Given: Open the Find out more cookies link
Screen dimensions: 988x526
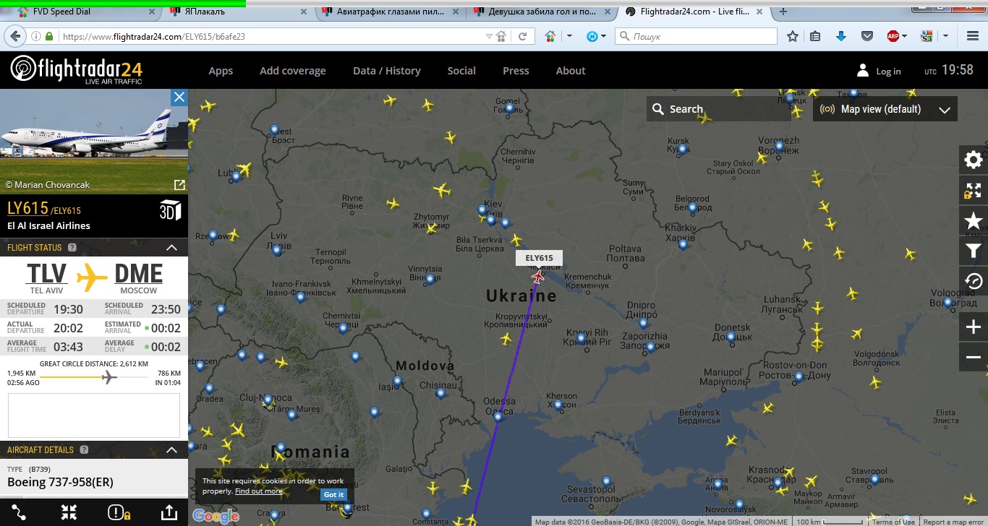Looking at the screenshot, I should coord(258,491).
